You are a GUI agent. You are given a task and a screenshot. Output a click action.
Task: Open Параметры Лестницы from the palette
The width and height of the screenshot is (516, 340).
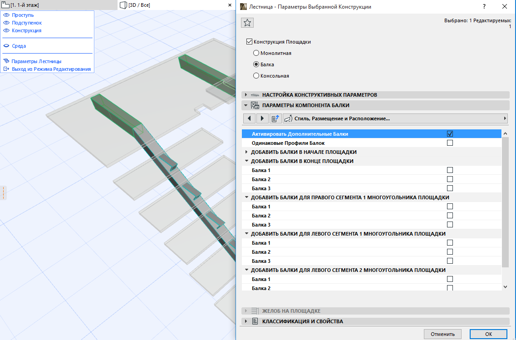[36, 61]
